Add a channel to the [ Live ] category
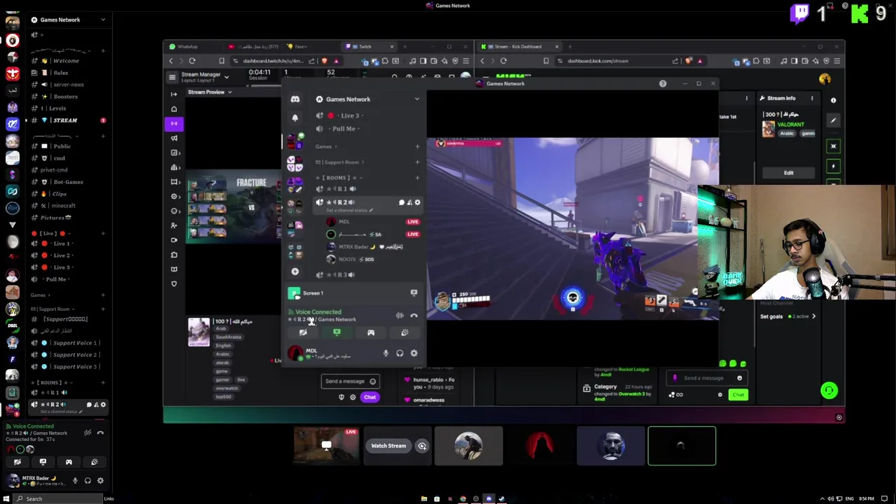896x504 pixels. [x=103, y=233]
